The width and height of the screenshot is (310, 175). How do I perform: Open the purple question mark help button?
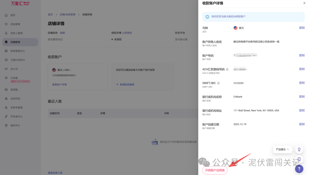(x=299, y=169)
